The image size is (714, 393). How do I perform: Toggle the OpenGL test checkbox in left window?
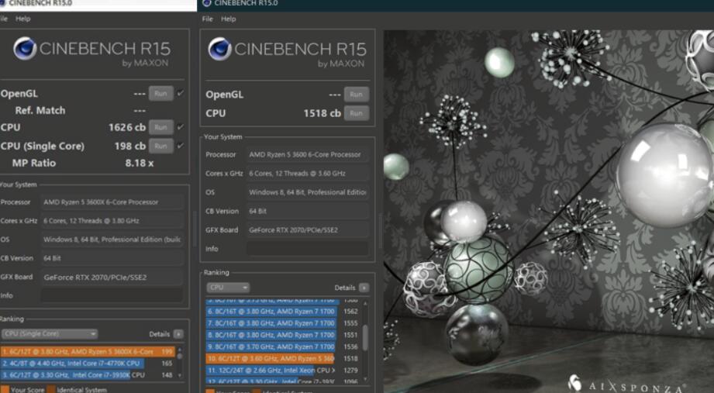181,93
